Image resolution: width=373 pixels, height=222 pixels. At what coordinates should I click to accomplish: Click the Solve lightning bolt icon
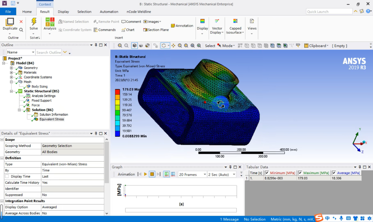(x=34, y=22)
